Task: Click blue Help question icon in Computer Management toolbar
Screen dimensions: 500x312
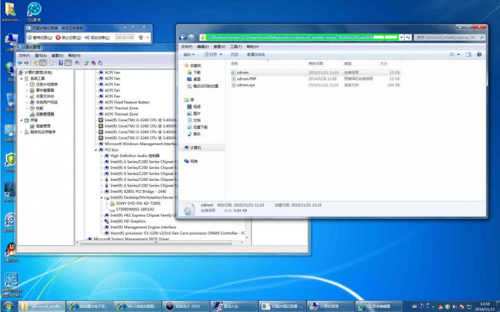Action: (x=61, y=63)
